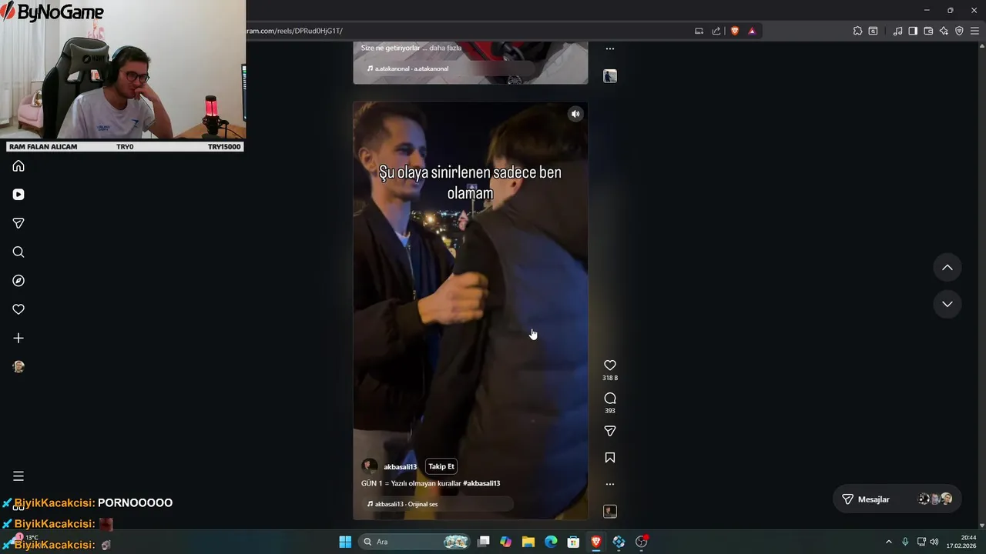This screenshot has width=986, height=554.
Task: Open Notifications heart icon in the sidebar
Action: [18, 309]
